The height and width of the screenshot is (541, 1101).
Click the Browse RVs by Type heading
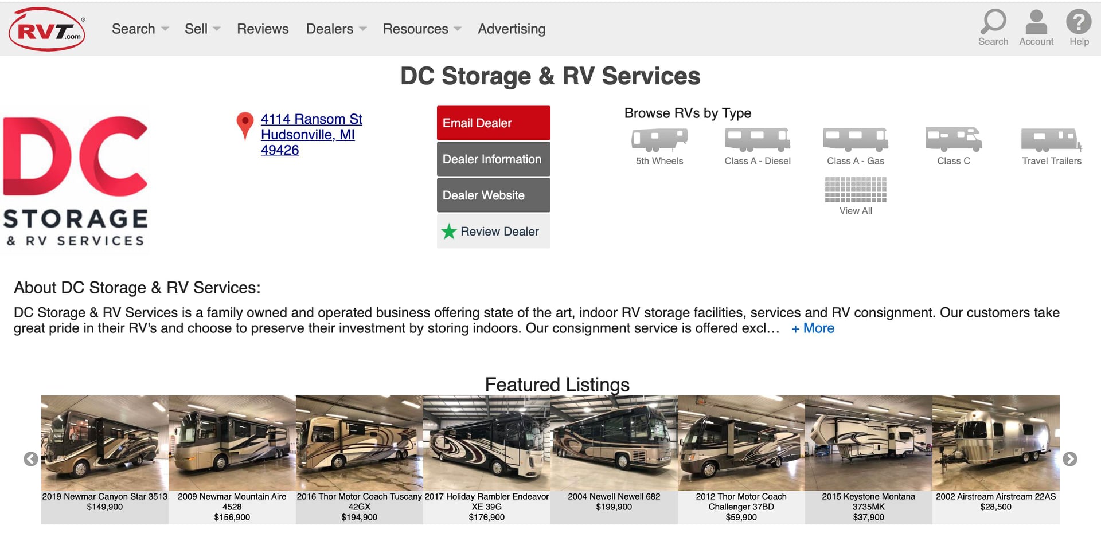click(x=688, y=113)
